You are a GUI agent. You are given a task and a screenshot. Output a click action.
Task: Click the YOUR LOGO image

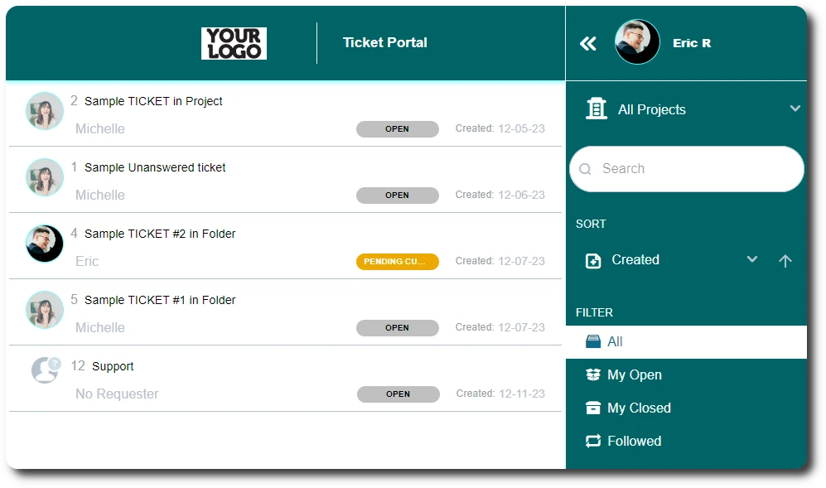(234, 43)
